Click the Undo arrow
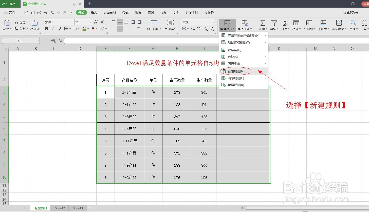Viewport: 369px width, 212px height. point(58,12)
